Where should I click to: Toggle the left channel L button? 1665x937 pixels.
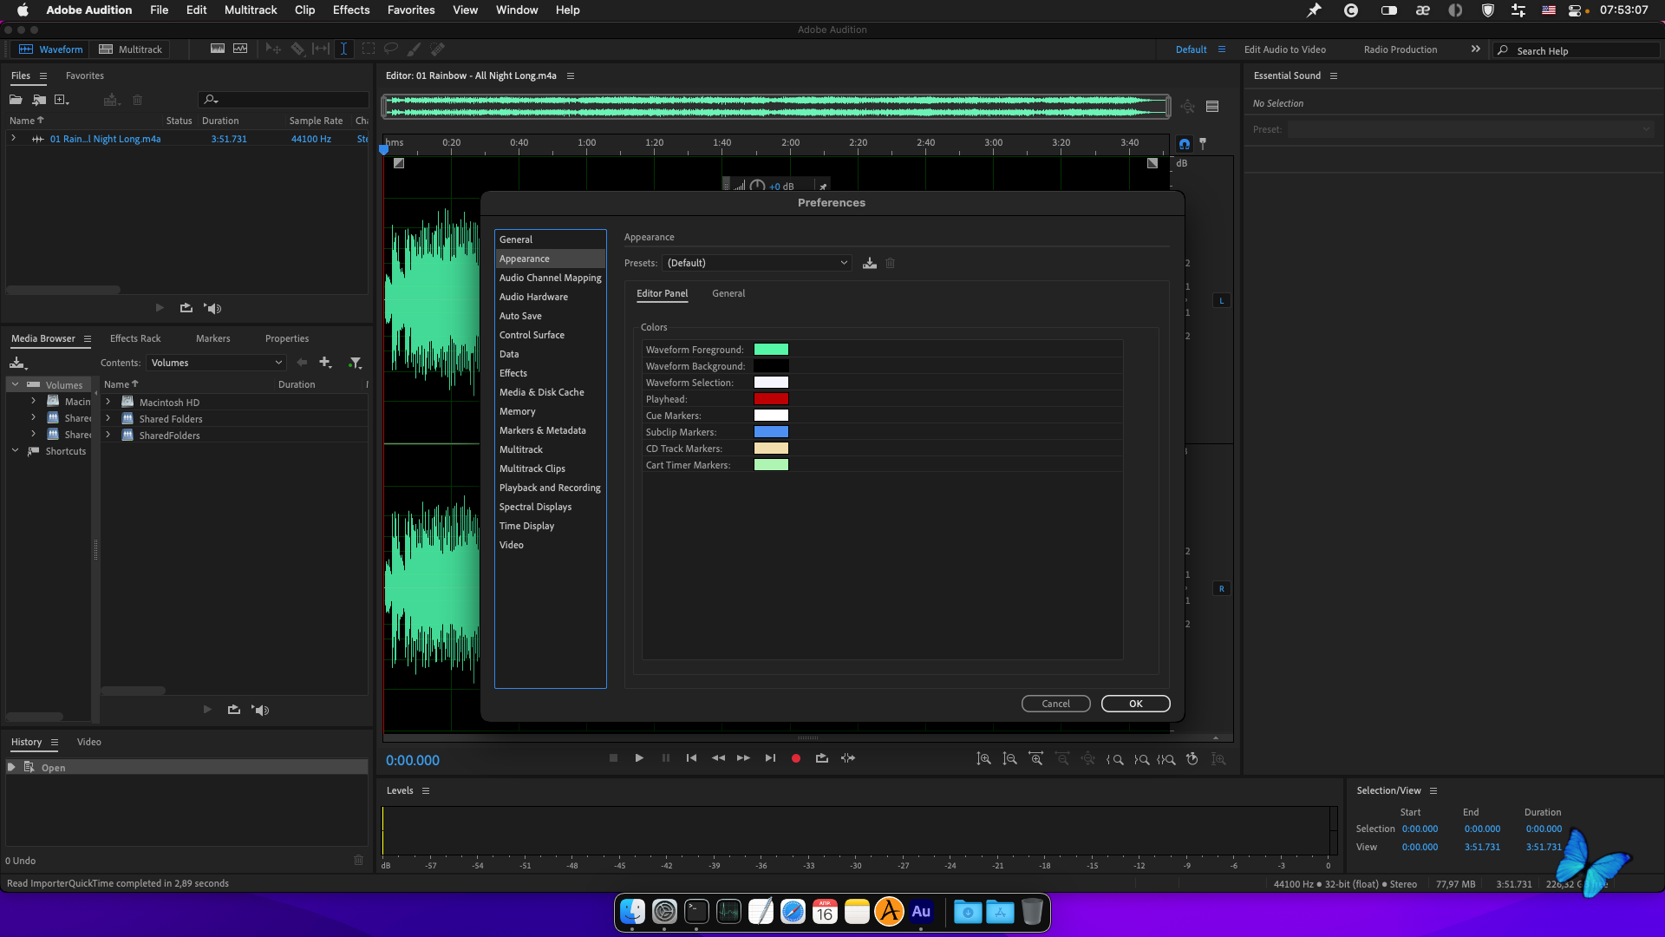pos(1221,301)
